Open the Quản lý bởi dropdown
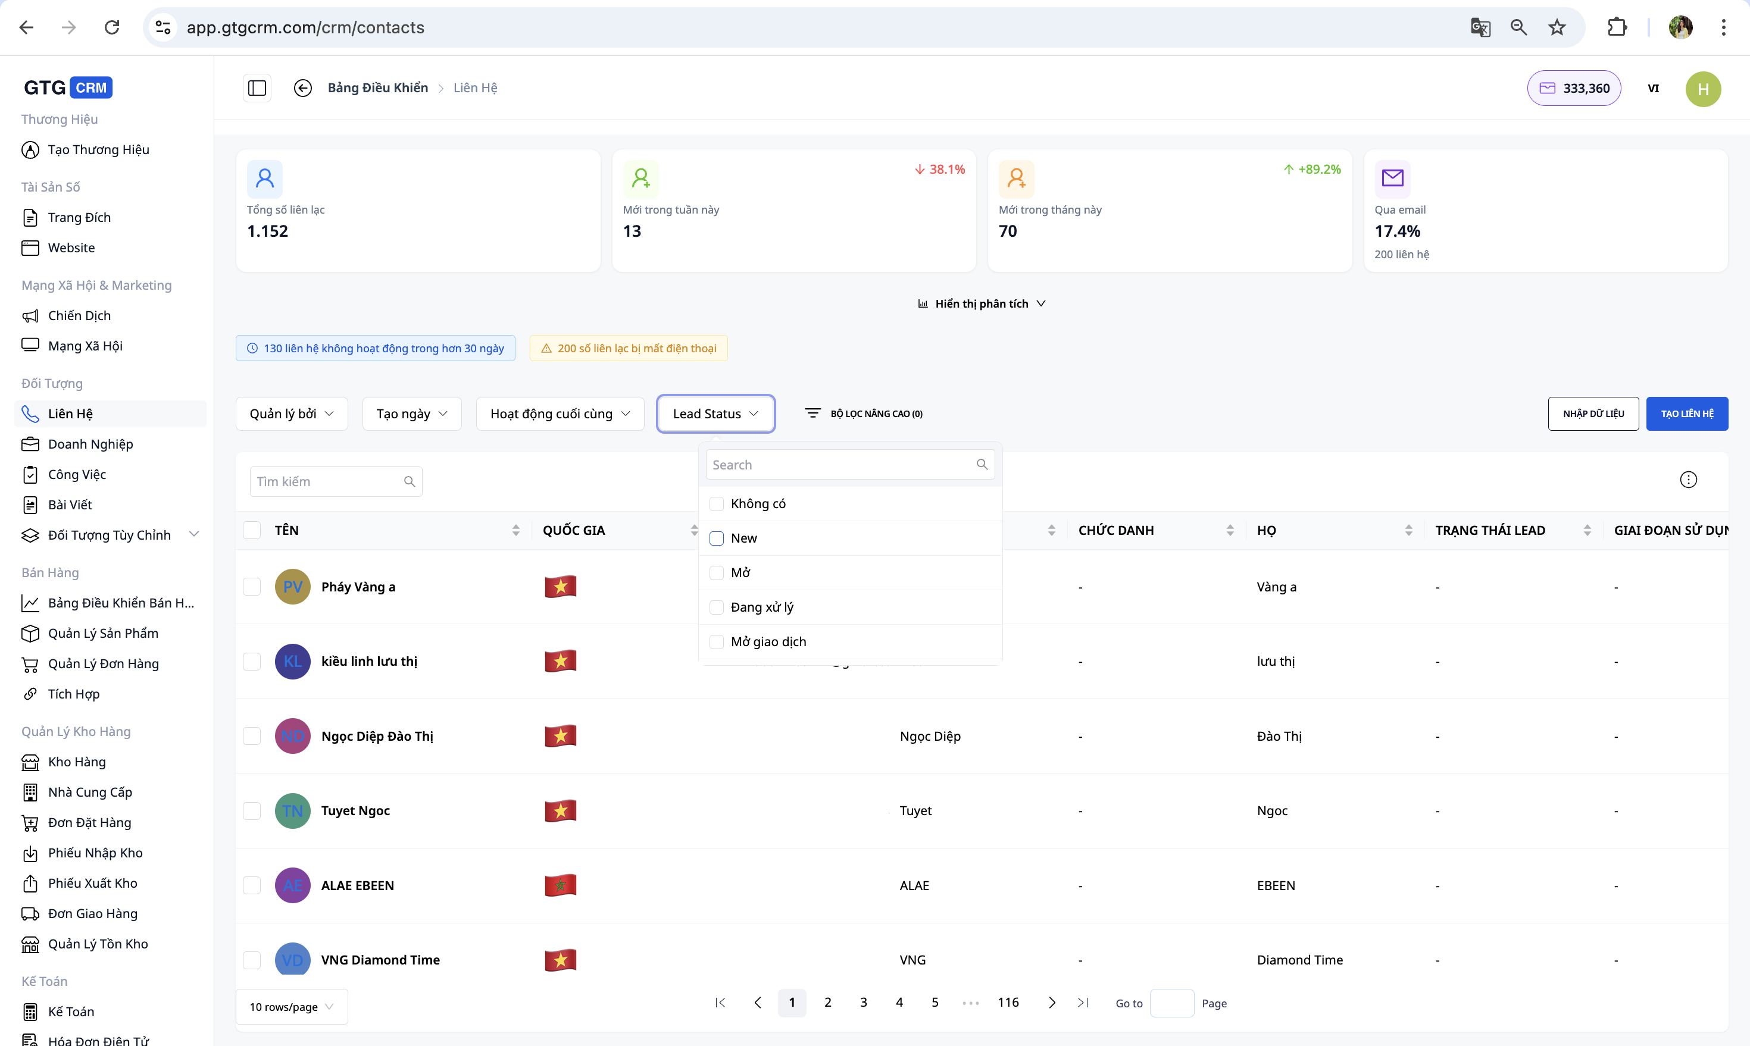 (290, 414)
